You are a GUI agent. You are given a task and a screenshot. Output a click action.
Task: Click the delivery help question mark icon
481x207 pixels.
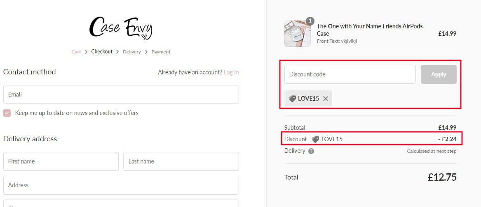coord(311,151)
